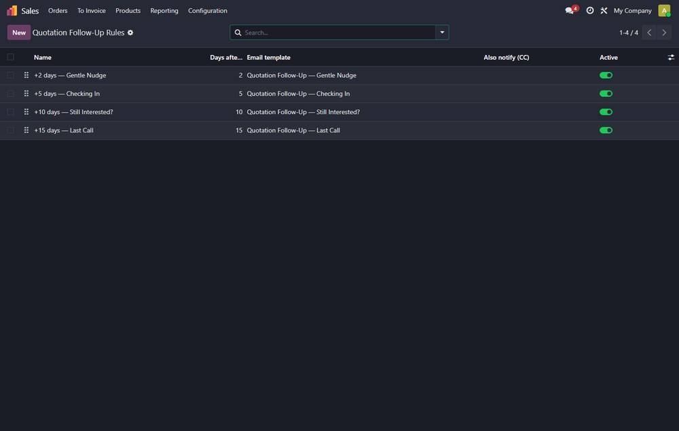Screen dimensions: 679x431
Task: Toggle Active for Checking In rule
Action: [606, 94]
